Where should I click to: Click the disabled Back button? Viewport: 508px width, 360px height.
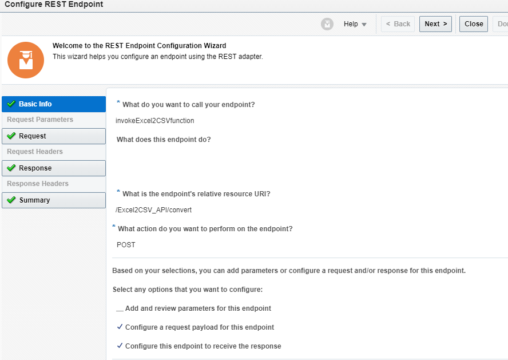(x=398, y=24)
